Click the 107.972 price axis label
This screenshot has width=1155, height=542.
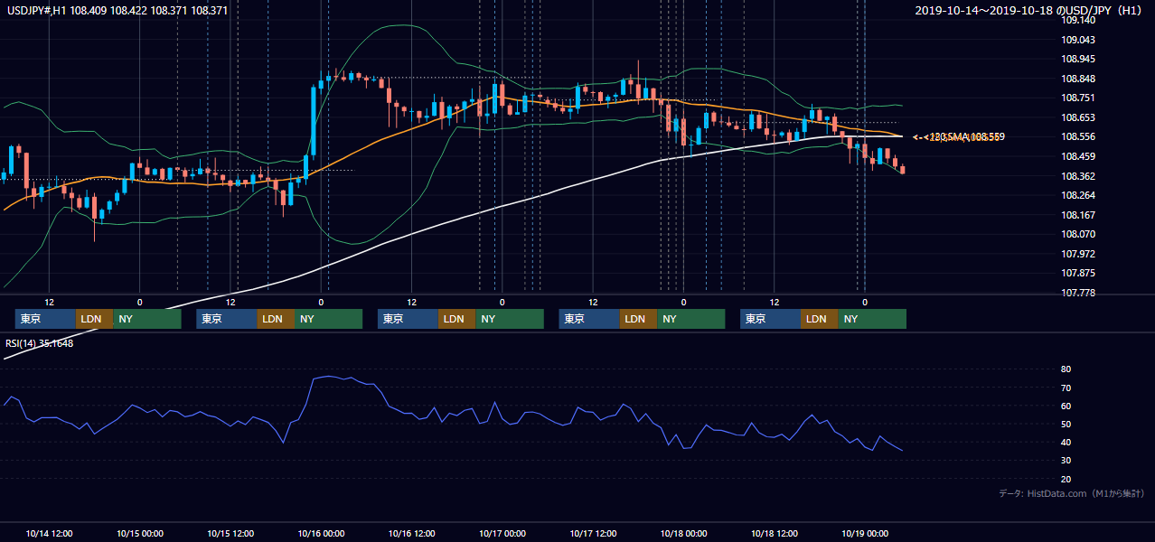1077,254
